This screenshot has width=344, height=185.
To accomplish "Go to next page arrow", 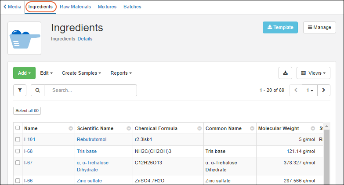I will [324, 90].
